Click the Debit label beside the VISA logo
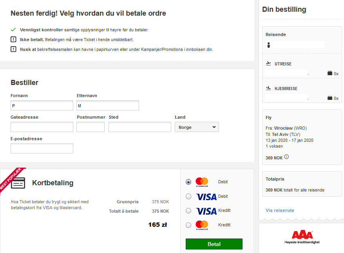Image resolution: width=344 pixels, height=253 pixels. pos(223,196)
